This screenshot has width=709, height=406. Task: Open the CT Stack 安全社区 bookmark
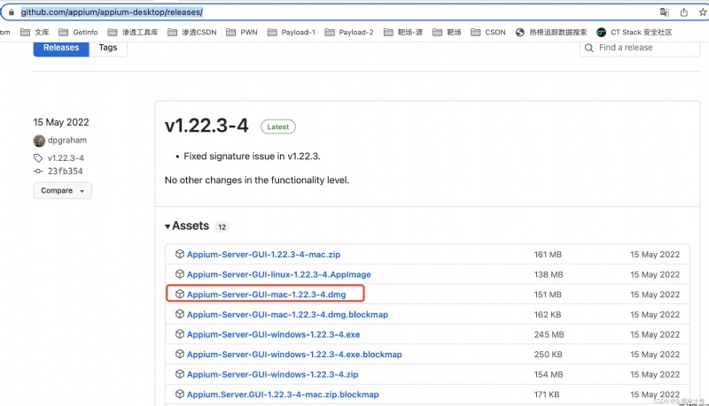[x=635, y=32]
